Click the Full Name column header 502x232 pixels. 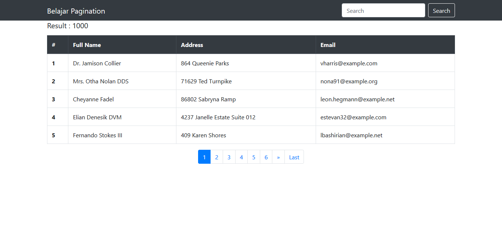click(87, 44)
